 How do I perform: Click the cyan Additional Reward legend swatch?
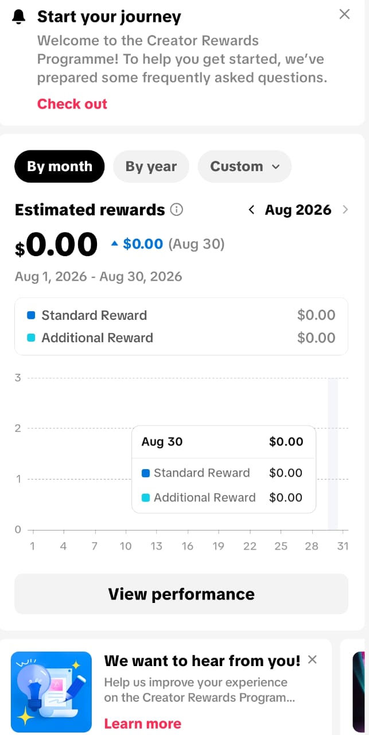31,338
